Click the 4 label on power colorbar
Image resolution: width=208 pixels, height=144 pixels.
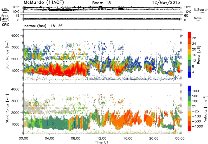tap(193, 72)
